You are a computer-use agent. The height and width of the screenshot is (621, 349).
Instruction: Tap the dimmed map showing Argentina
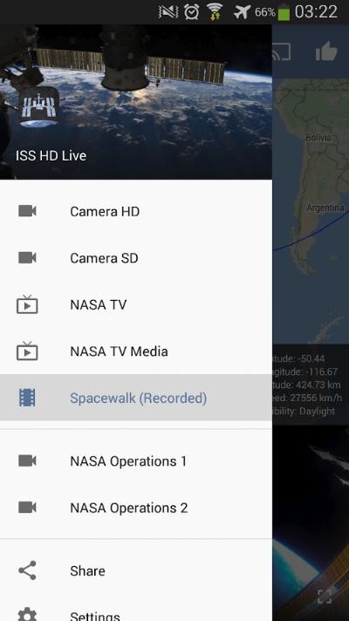point(311,211)
